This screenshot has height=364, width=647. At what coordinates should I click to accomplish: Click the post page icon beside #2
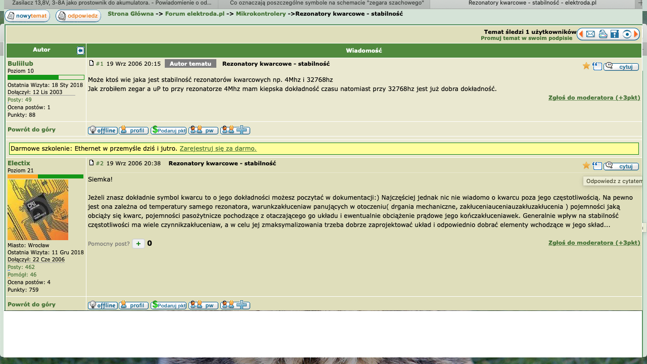[91, 163]
